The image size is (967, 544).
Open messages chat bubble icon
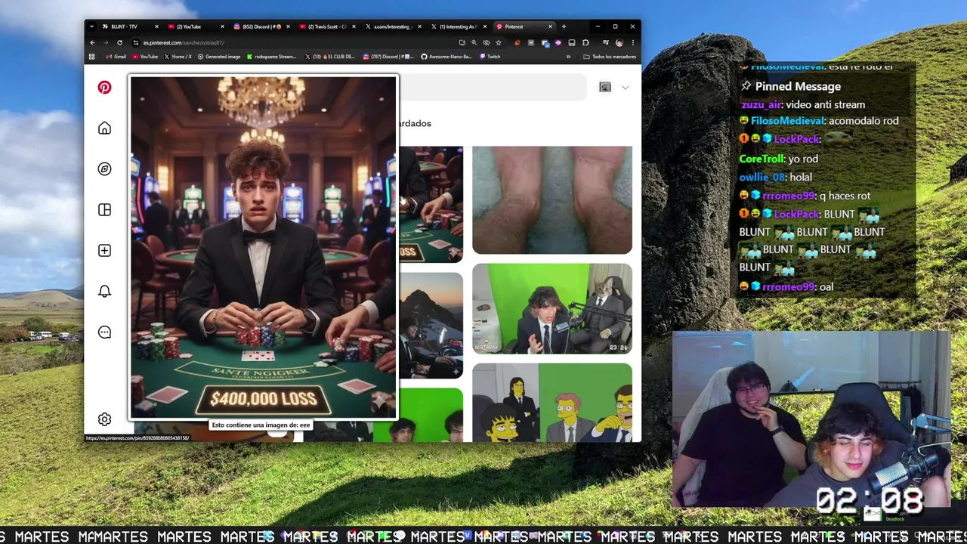pos(104,332)
